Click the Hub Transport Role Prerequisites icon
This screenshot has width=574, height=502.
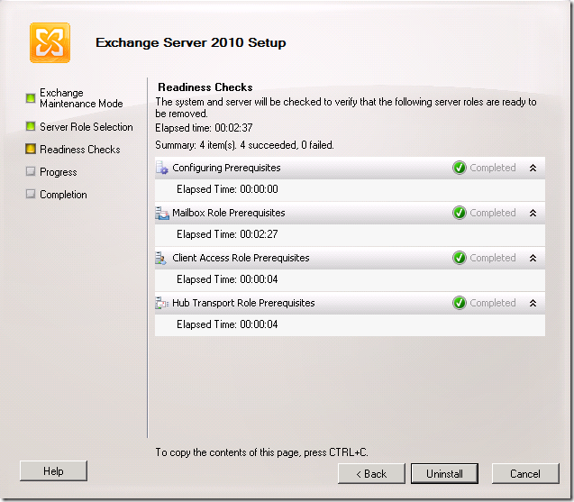pyautogui.click(x=162, y=303)
